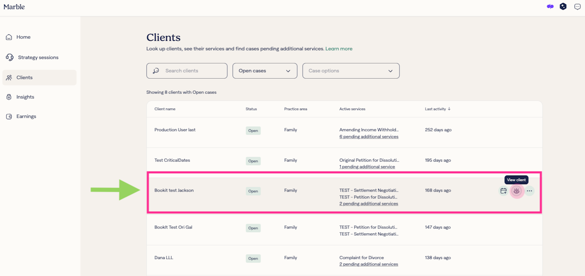The height and width of the screenshot is (276, 585).
Task: Open 6 pending additional services link
Action: coord(368,137)
